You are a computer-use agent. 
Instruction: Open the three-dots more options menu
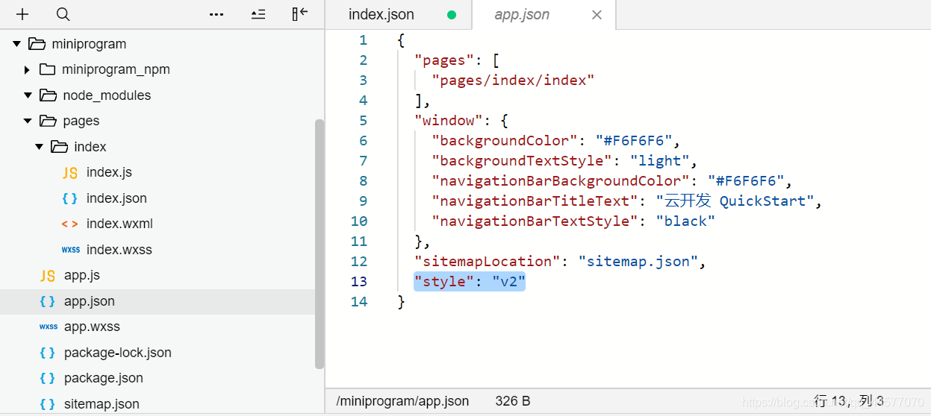tap(217, 14)
